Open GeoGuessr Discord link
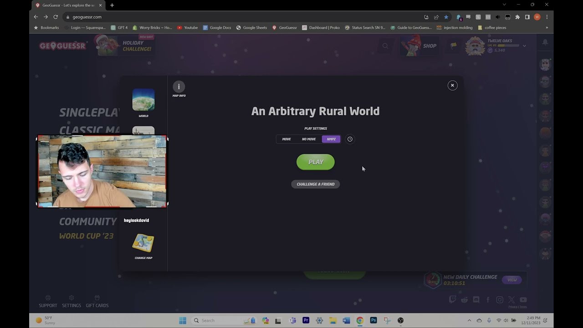 476,300
